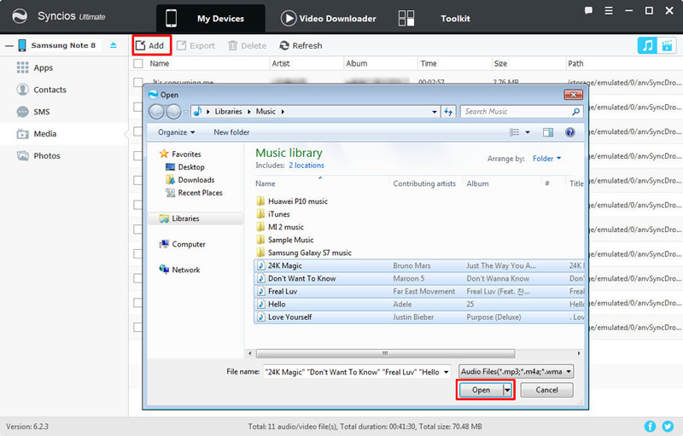Eject the Samsung Note 8 device
Image resolution: width=683 pixels, height=436 pixels.
(x=114, y=45)
